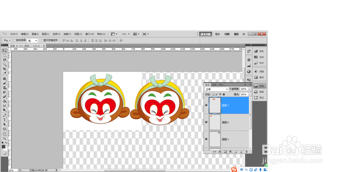
Task: Open the Masks (蒙版) panel
Action: coord(260,77)
